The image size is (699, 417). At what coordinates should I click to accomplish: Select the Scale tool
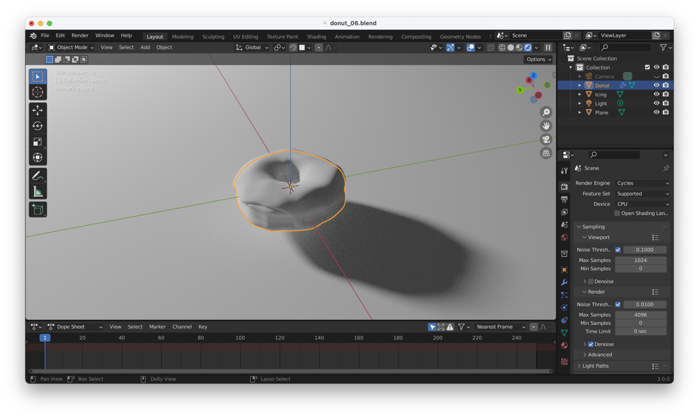(38, 141)
